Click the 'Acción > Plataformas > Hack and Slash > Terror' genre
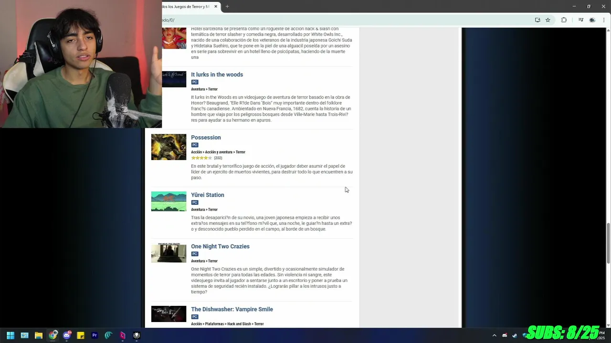The image size is (611, 343). coord(227,324)
